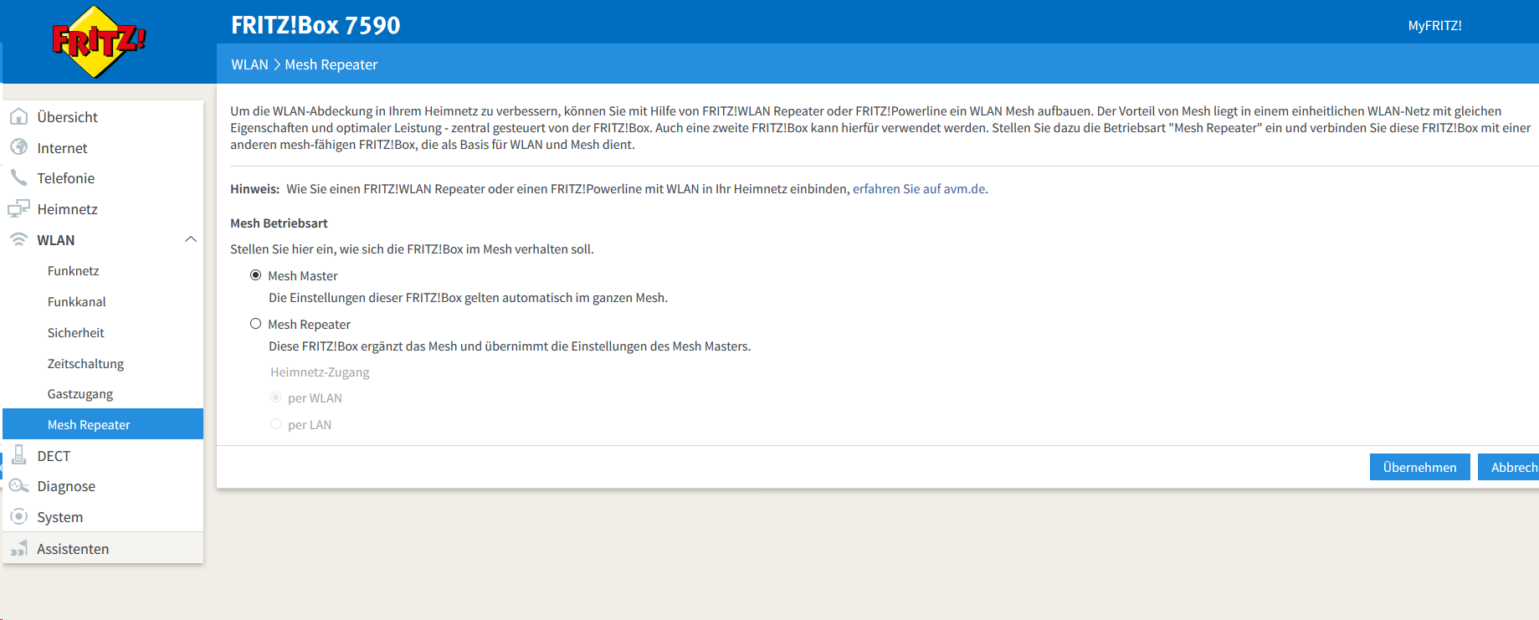
Task: Click the Übernehmen button
Action: 1419,467
